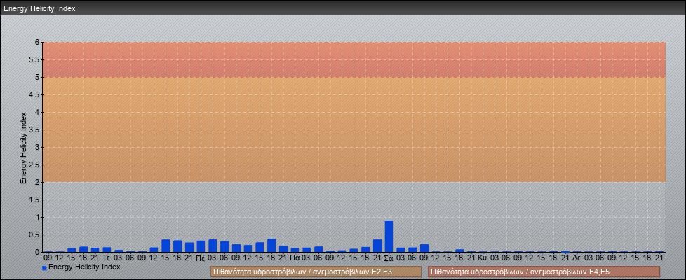This screenshot has width=686, height=280.
Task: Click the y-axis value 2
Action: 38,182
